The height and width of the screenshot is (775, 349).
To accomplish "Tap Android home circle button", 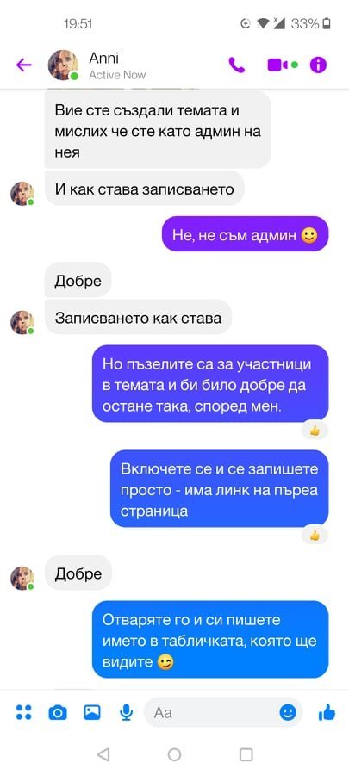I will pyautogui.click(x=174, y=754).
